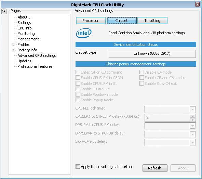Toggle Enable Popdown mode checkbox
The width and height of the screenshot is (202, 179).
78,94
